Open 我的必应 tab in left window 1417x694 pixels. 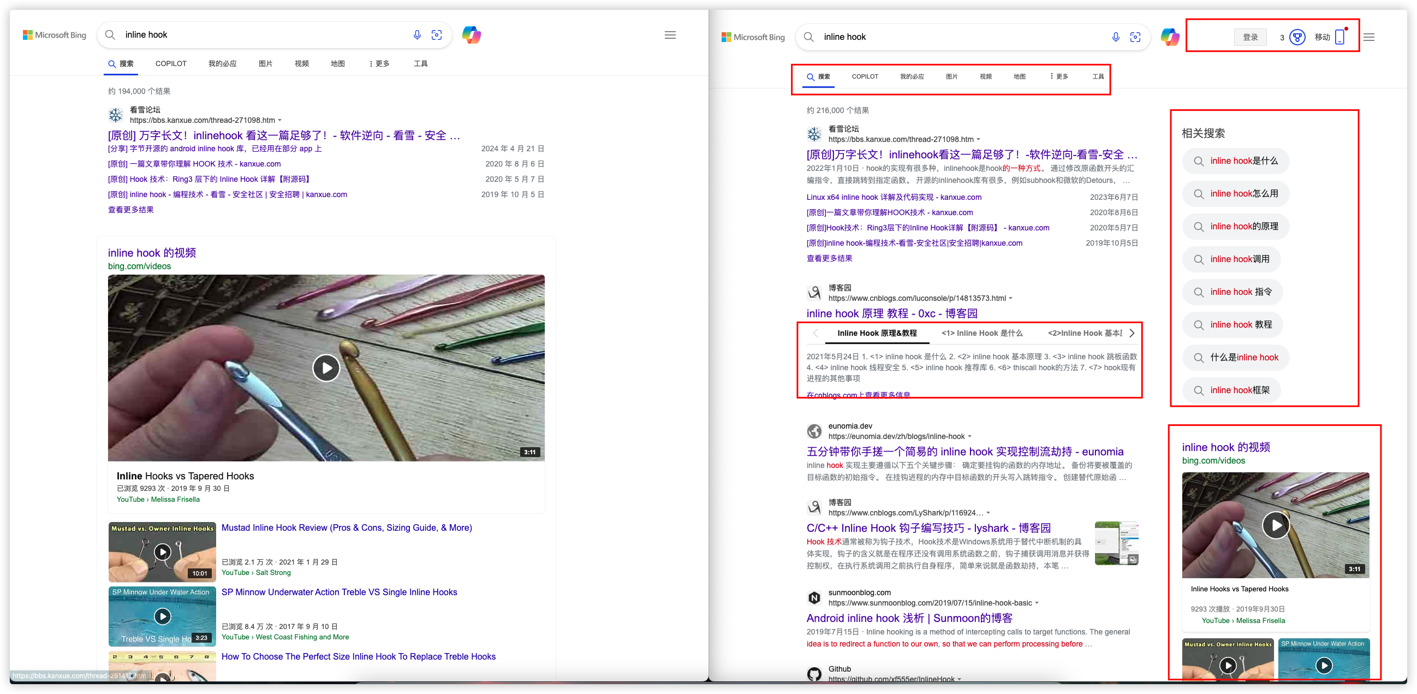pyautogui.click(x=222, y=64)
